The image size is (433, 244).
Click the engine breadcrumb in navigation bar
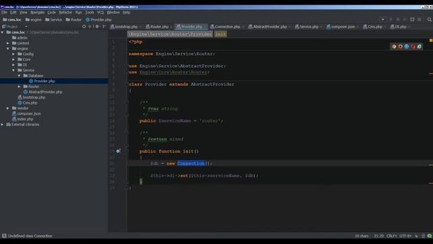[33, 20]
